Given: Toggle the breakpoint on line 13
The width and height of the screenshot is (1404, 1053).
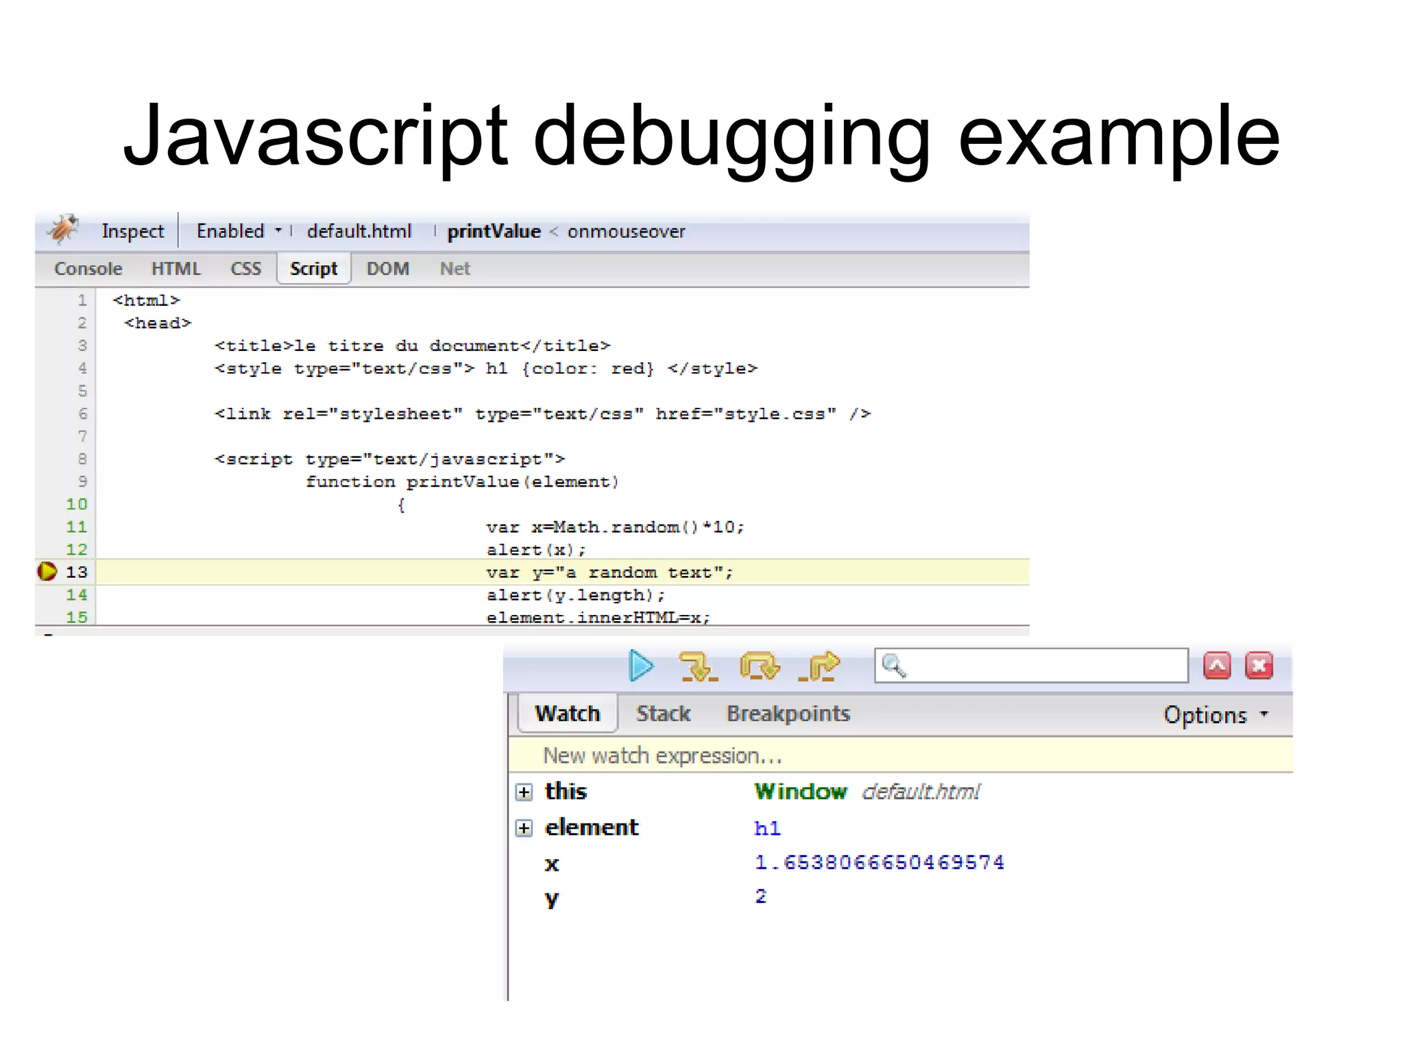Looking at the screenshot, I should click(47, 571).
